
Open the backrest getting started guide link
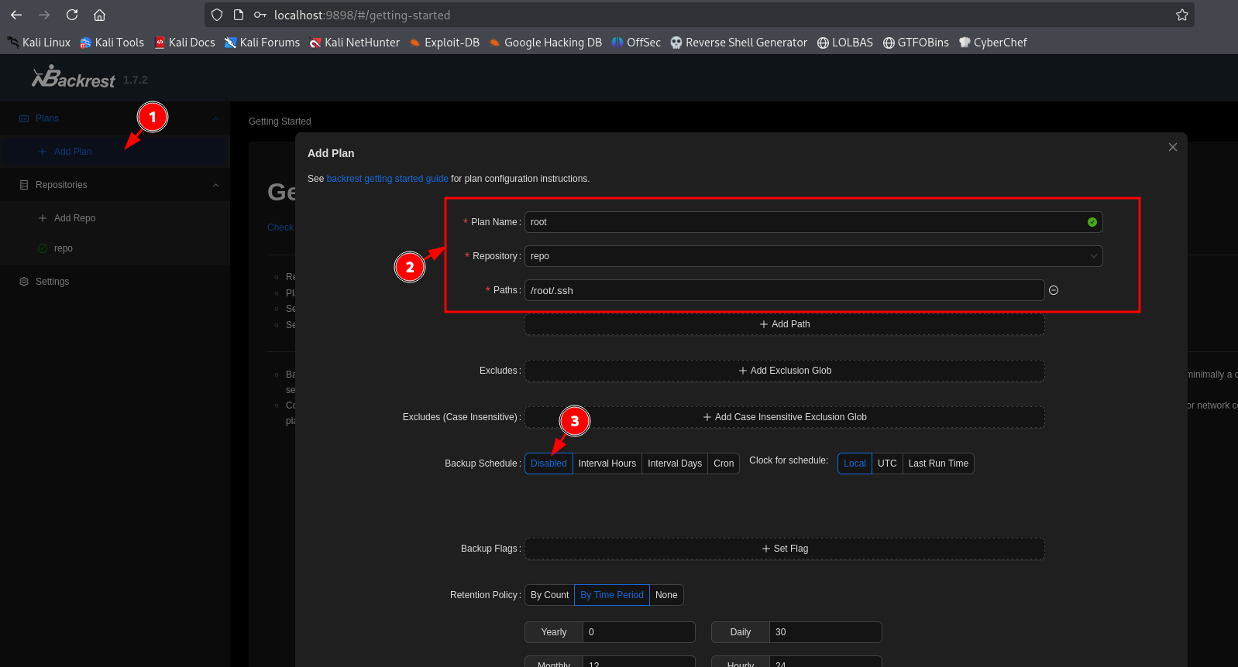coord(387,179)
